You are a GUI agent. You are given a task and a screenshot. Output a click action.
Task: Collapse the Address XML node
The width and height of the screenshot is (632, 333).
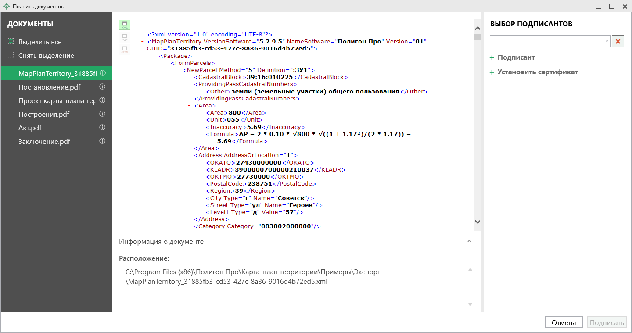point(190,155)
